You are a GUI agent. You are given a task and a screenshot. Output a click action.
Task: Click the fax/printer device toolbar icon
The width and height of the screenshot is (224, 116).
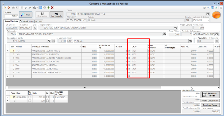click(x=34, y=8)
